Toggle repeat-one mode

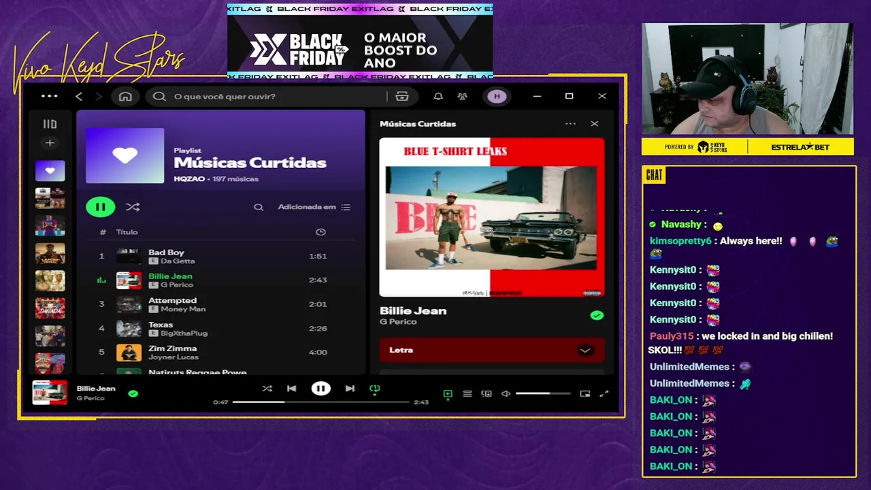pos(374,389)
